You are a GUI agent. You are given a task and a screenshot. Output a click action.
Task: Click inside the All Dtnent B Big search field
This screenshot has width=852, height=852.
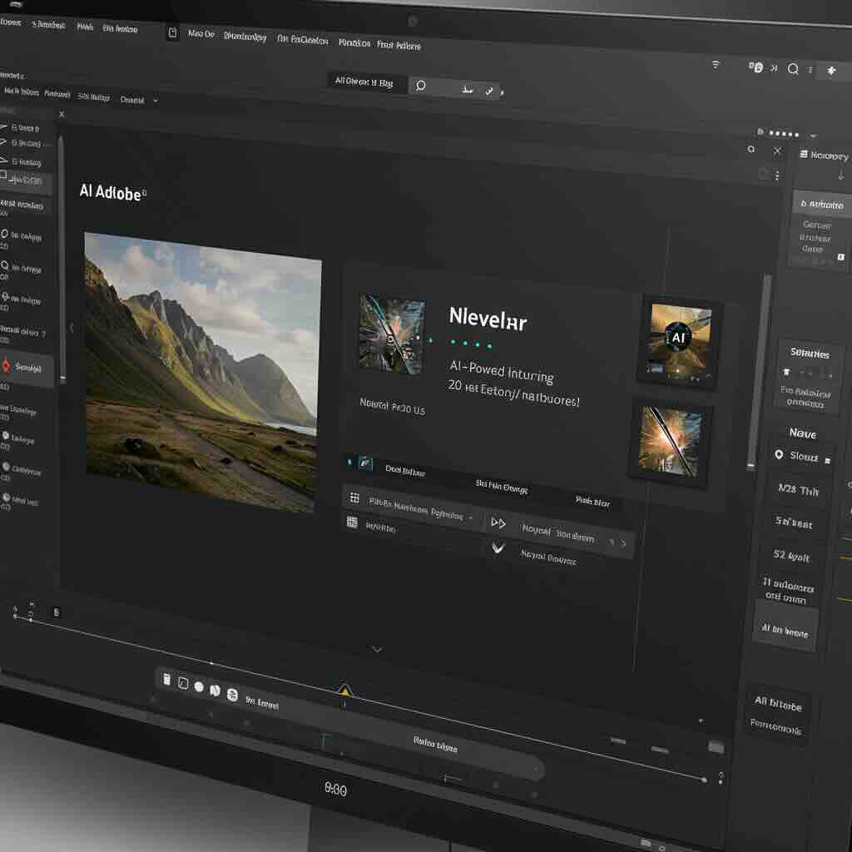pos(366,82)
